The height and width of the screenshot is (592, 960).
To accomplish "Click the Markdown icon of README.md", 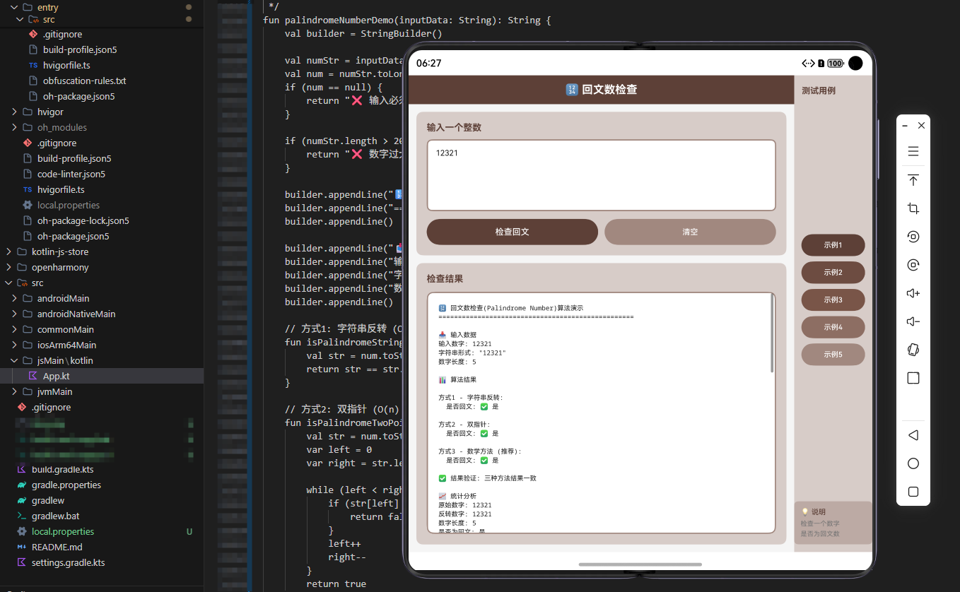I will [x=21, y=547].
